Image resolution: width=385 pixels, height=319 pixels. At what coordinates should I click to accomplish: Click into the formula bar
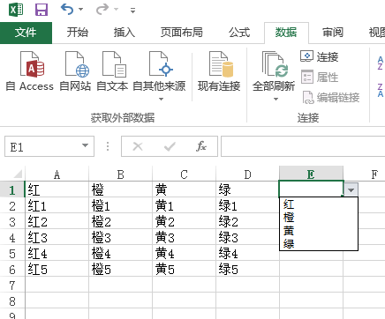click(303, 146)
